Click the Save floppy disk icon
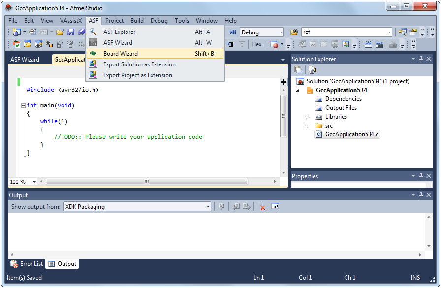 (71, 32)
